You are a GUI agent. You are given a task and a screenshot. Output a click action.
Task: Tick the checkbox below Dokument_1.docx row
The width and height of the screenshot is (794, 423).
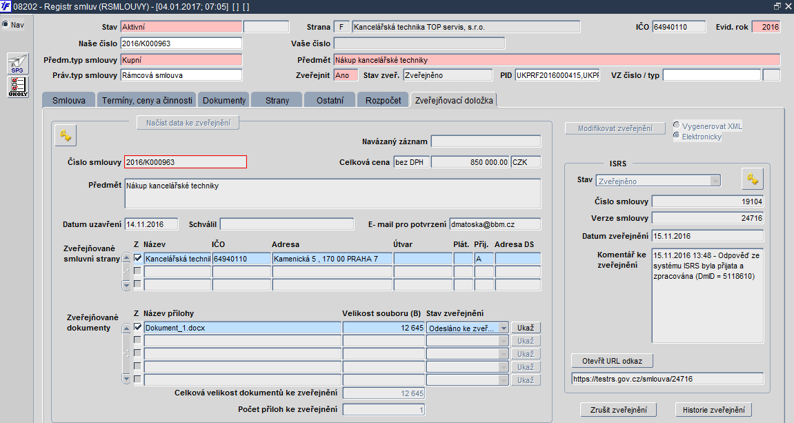(x=138, y=340)
